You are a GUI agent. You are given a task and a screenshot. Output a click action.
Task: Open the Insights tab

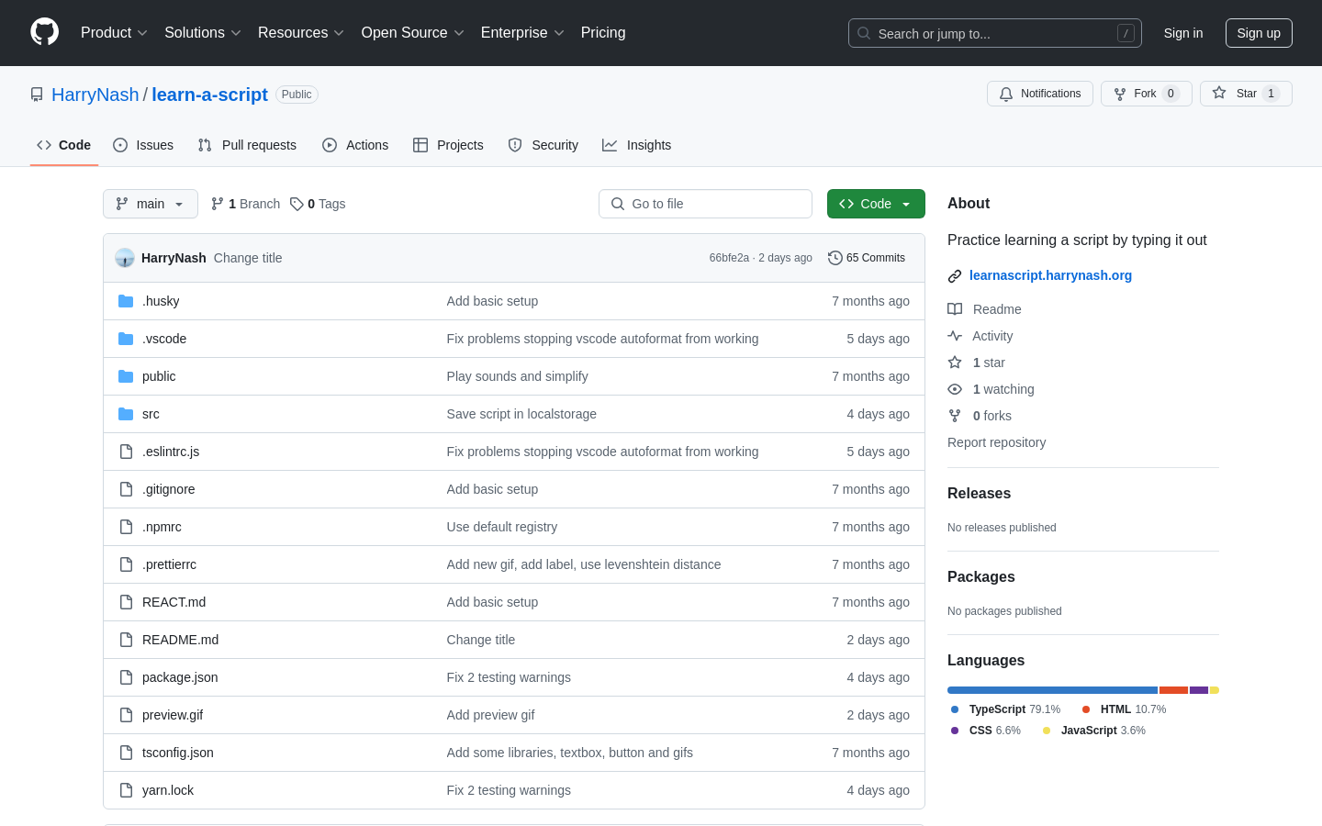(637, 145)
